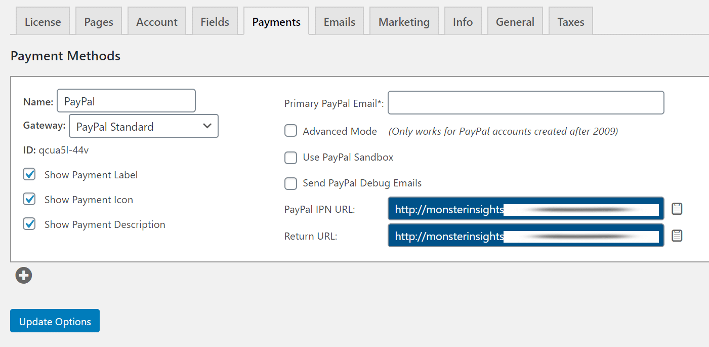709x347 pixels.
Task: Copy the PayPal IPN URL via clipboard icon
Action: 677,209
